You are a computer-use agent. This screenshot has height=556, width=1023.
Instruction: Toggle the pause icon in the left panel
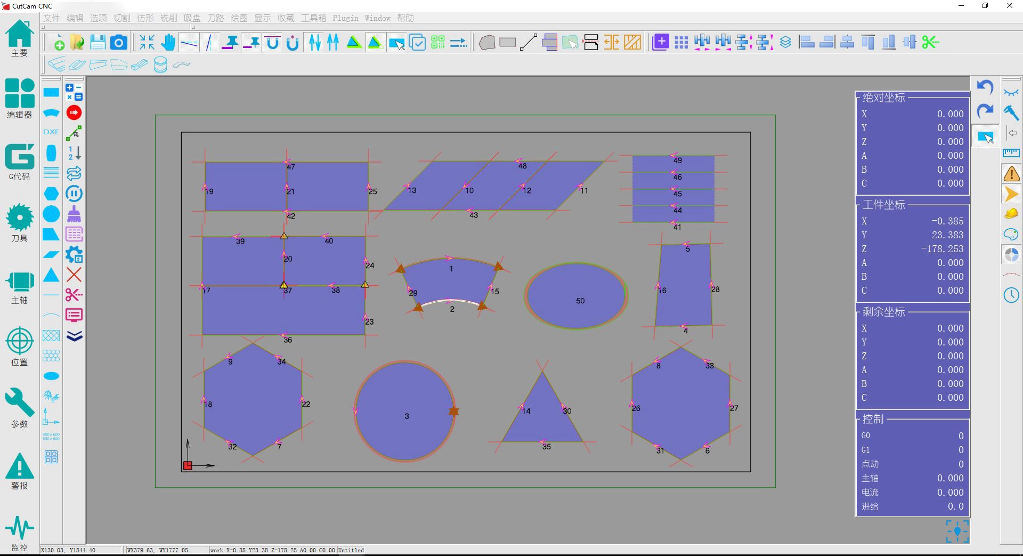click(74, 194)
